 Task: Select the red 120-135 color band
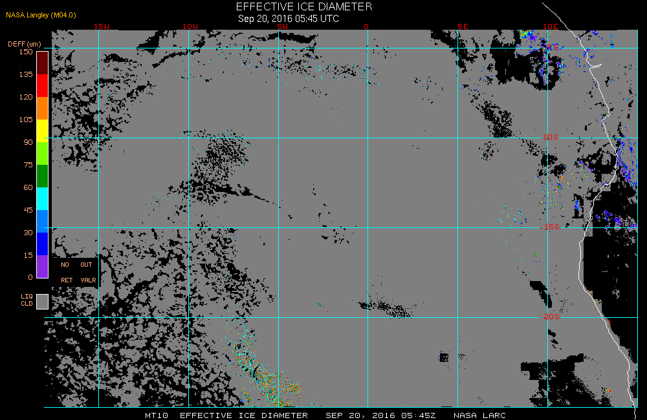pyautogui.click(x=43, y=86)
